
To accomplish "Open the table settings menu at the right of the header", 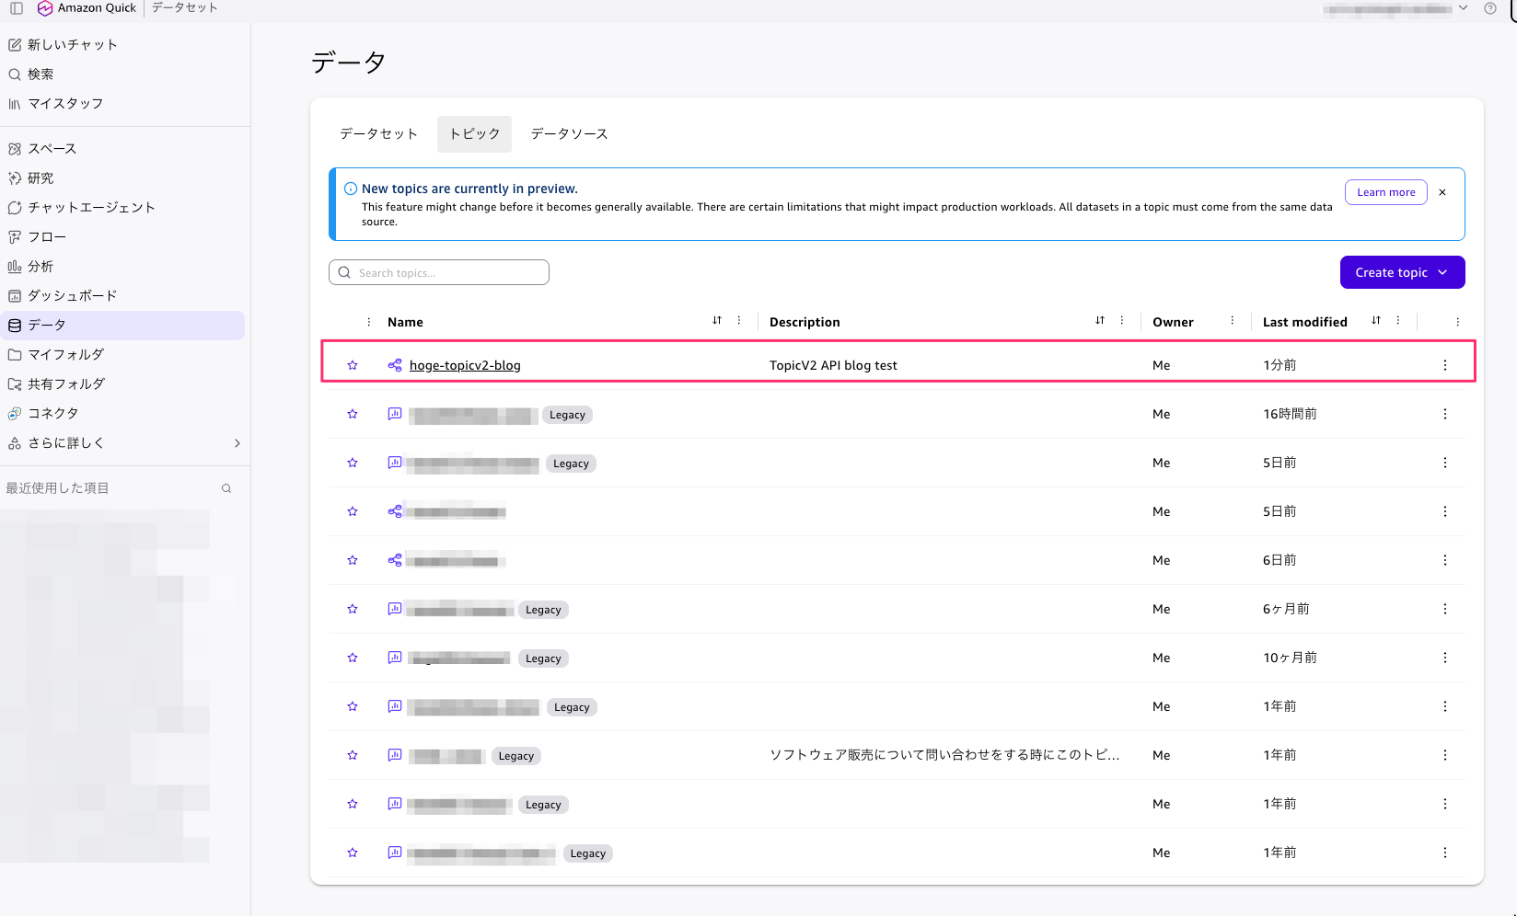I will (1458, 322).
